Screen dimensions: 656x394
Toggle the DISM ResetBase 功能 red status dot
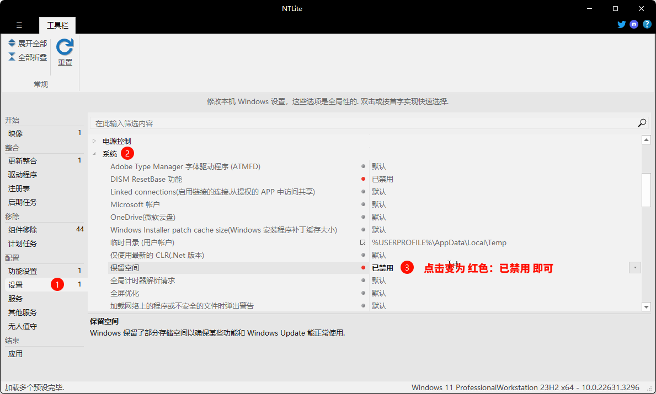click(363, 179)
